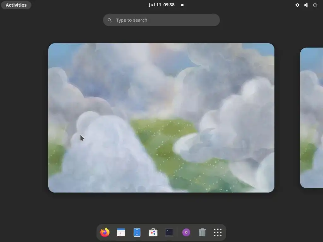The width and height of the screenshot is (323, 242).
Task: Open the purple disc media icon
Action: [186, 232]
